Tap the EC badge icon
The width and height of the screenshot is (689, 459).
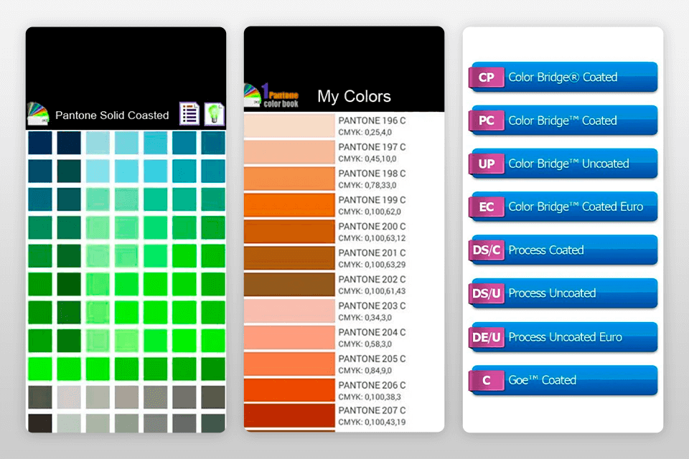pos(487,207)
